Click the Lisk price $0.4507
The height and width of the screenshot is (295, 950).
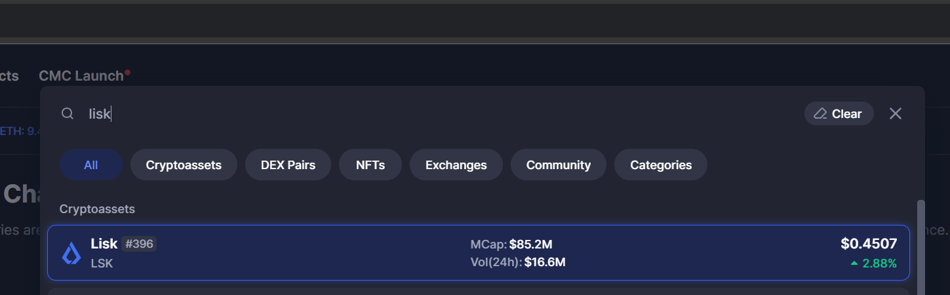[x=869, y=244]
